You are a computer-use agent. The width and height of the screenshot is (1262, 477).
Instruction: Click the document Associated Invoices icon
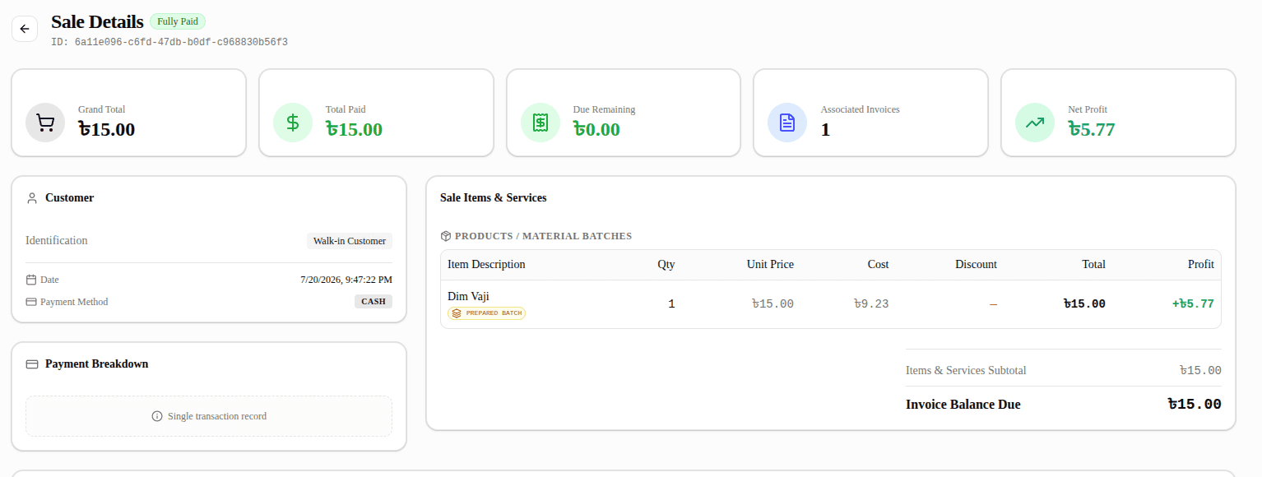coord(787,123)
